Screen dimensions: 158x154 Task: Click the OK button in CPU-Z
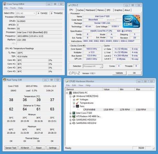(134, 73)
